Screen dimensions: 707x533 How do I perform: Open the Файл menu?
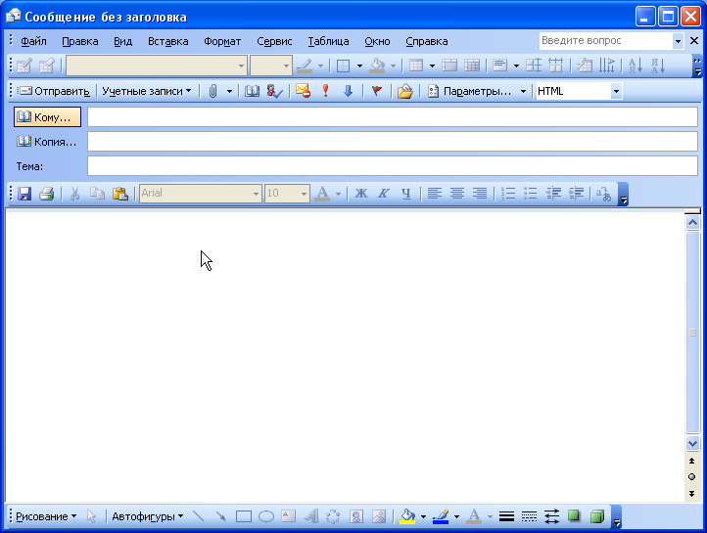33,41
